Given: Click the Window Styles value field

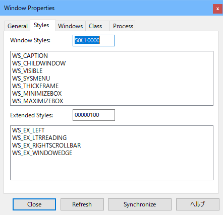Looking at the screenshot, I should [94, 40].
